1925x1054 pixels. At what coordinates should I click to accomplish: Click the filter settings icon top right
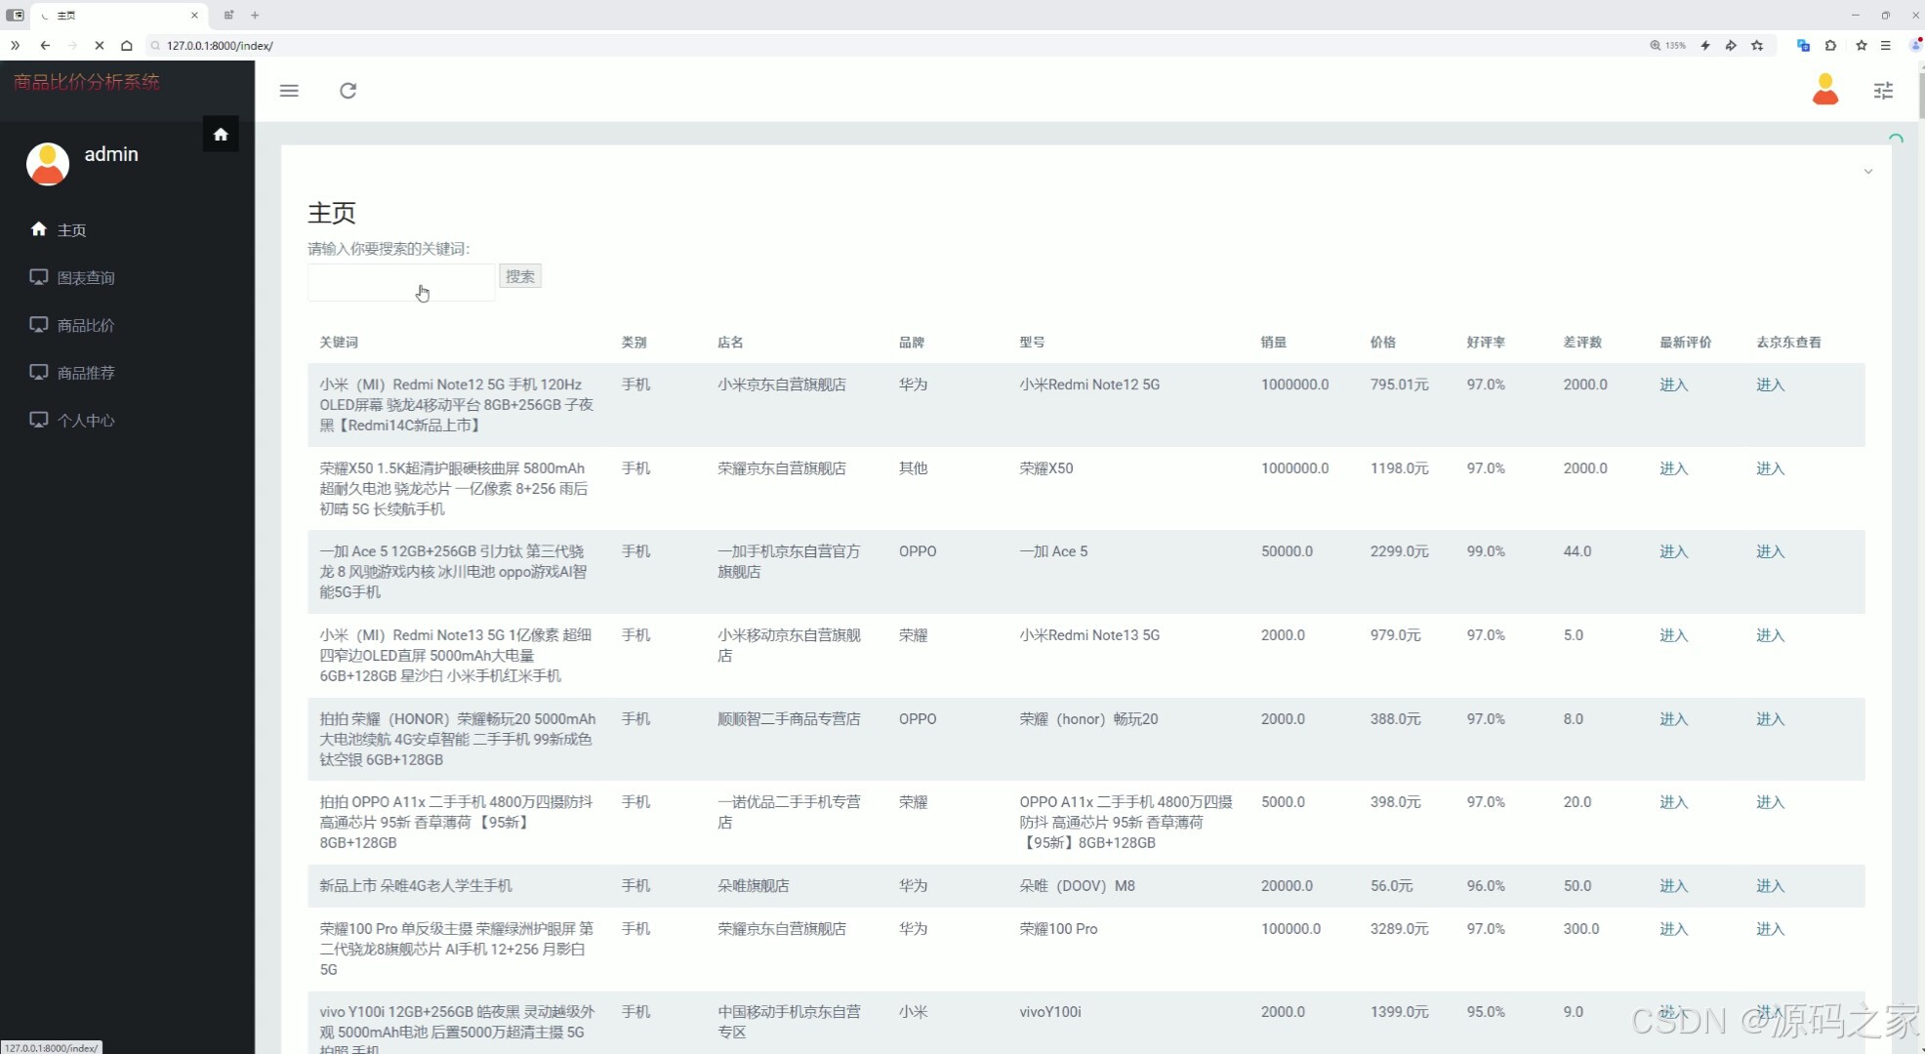(x=1884, y=91)
